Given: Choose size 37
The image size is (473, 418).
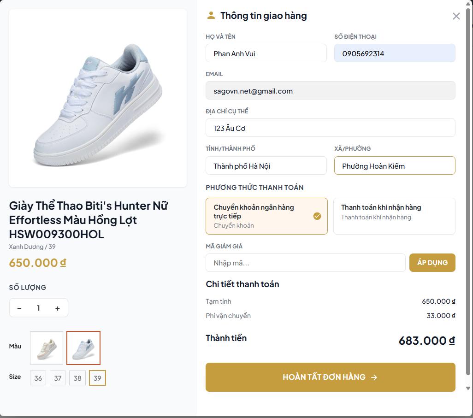Looking at the screenshot, I should 58,378.
